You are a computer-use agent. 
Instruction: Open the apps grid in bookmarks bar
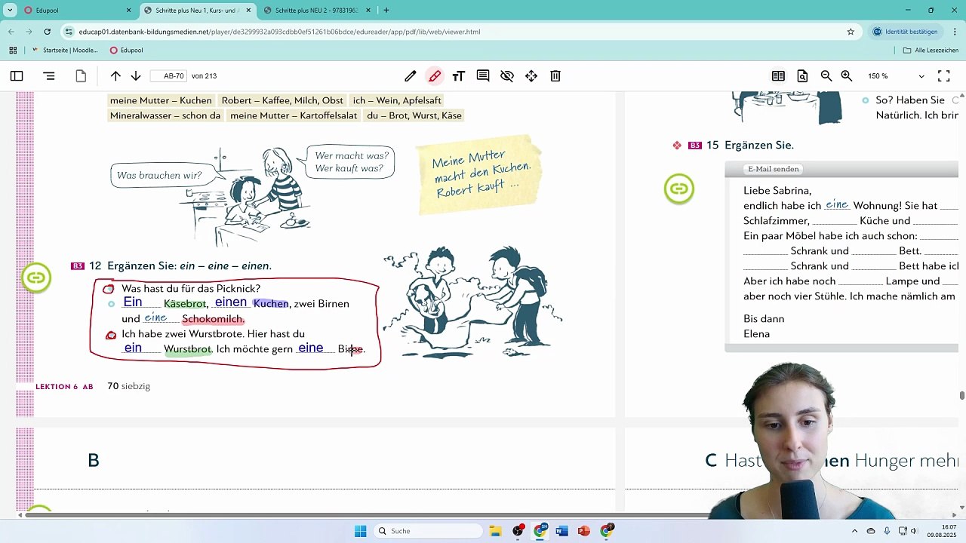[13, 51]
